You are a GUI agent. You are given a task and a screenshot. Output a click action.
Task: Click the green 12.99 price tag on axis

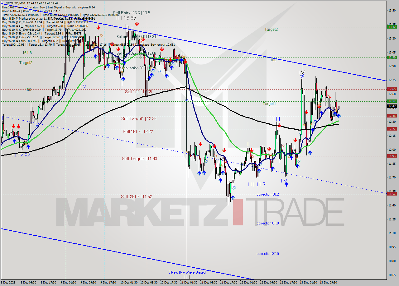tap(392, 57)
